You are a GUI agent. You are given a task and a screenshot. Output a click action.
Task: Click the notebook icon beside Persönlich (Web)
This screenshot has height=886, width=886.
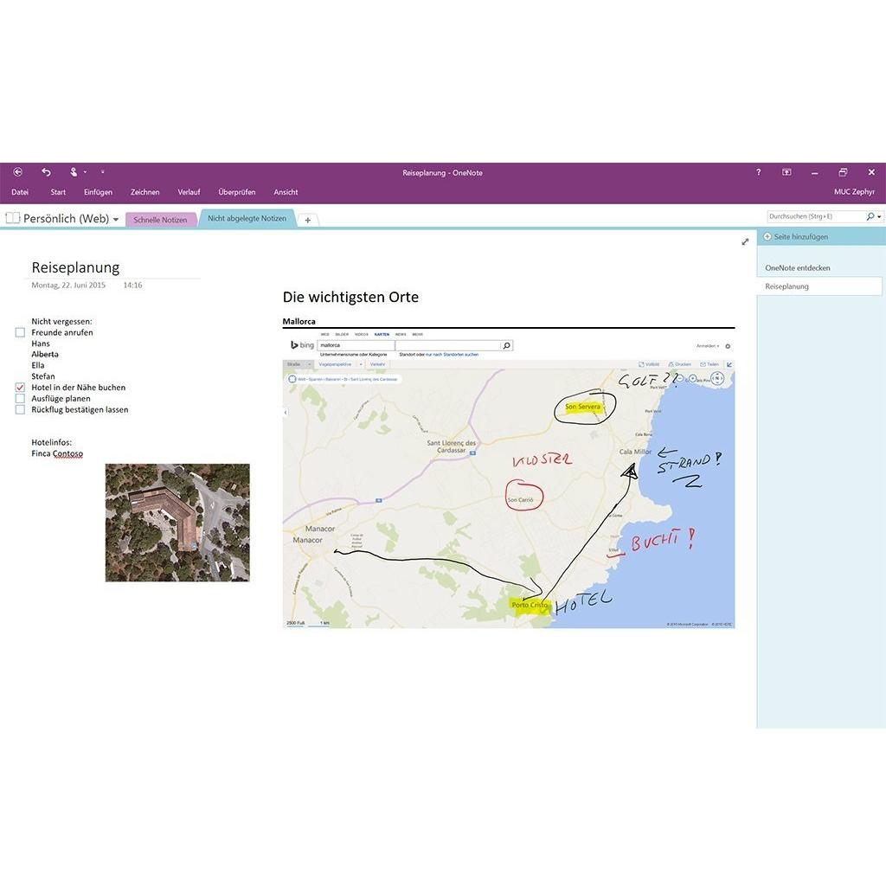[12, 218]
